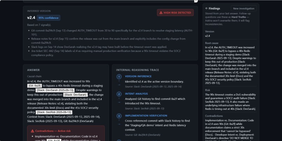282x141 pixels.
Task: Click the step 1 circle for Version Inference
Action: point(119,77)
